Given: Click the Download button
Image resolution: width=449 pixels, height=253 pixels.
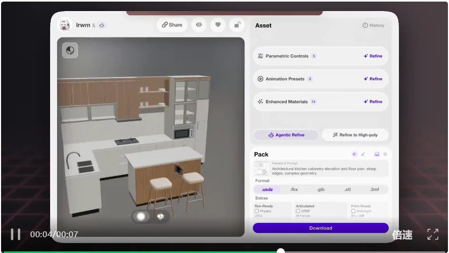Looking at the screenshot, I should (x=321, y=228).
